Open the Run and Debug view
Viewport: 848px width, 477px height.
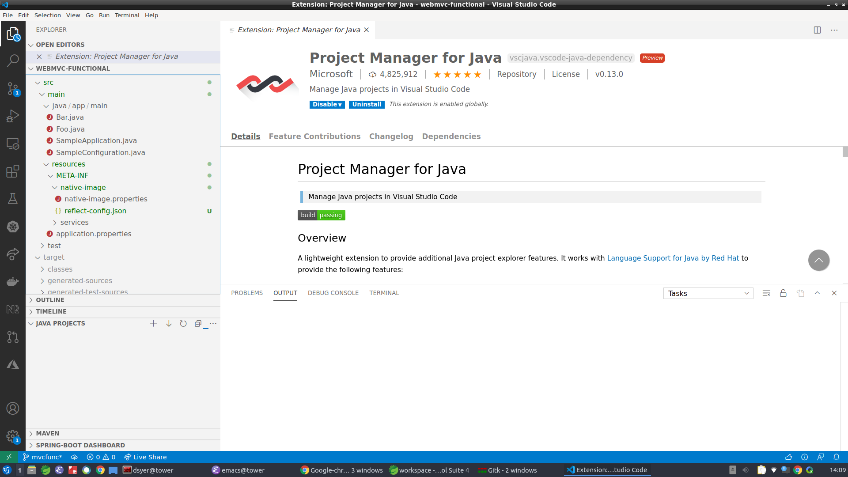click(x=13, y=116)
